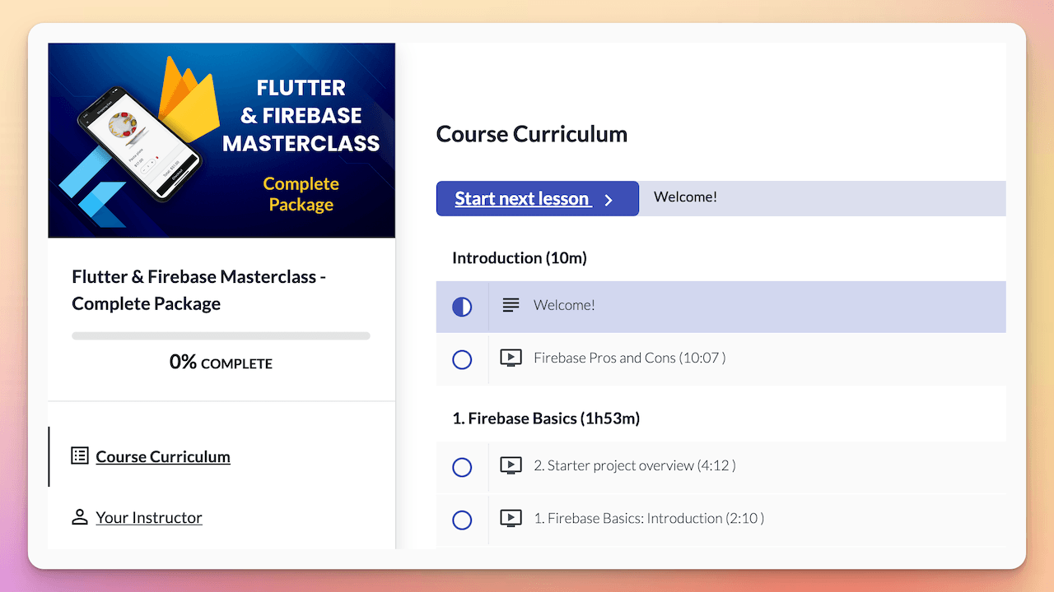Viewport: 1054px width, 592px height.
Task: Click the Course Curriculum list icon
Action: [x=79, y=456]
